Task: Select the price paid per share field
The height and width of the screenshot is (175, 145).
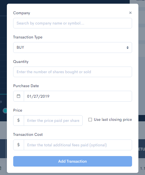Action: pyautogui.click(x=53, y=121)
